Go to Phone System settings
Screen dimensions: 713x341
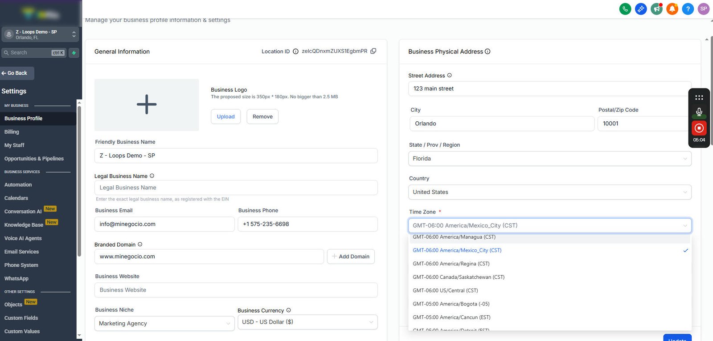(21, 265)
